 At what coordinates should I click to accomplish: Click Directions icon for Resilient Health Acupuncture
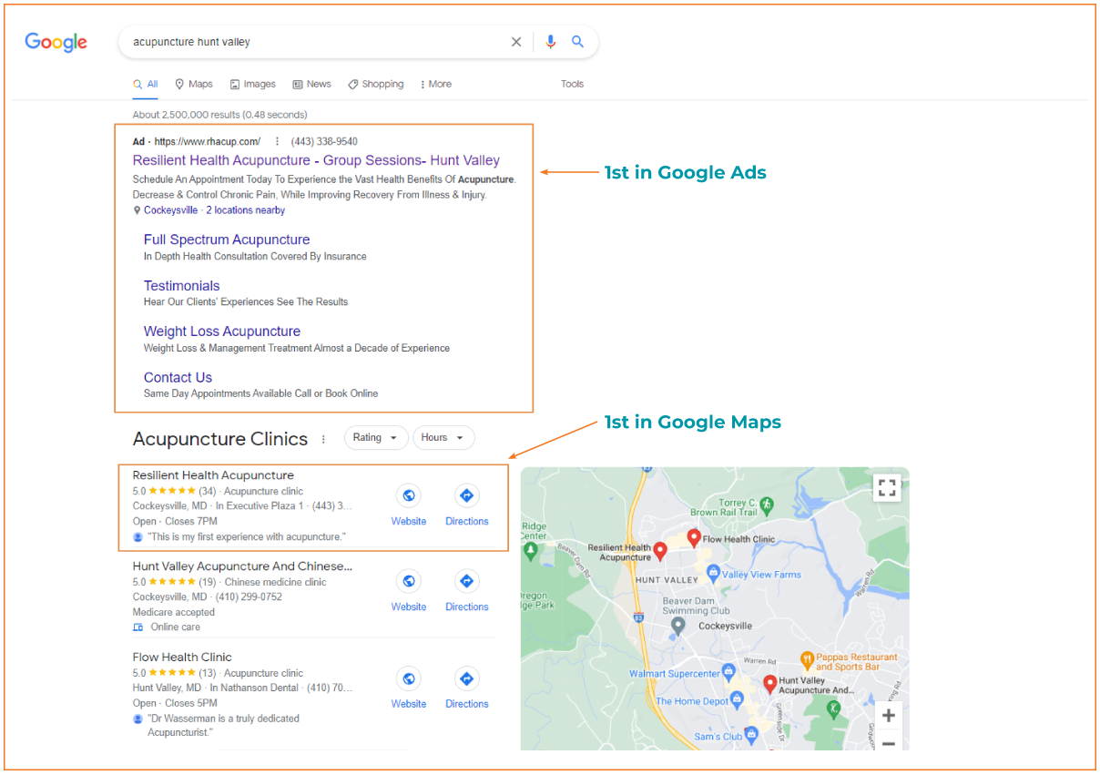point(466,495)
